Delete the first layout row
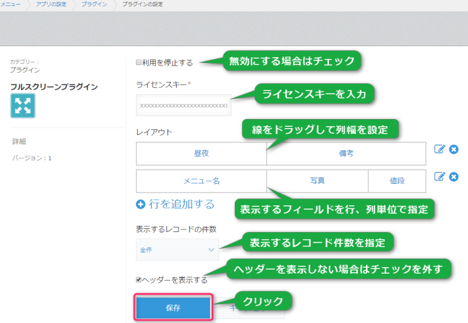 click(x=454, y=149)
